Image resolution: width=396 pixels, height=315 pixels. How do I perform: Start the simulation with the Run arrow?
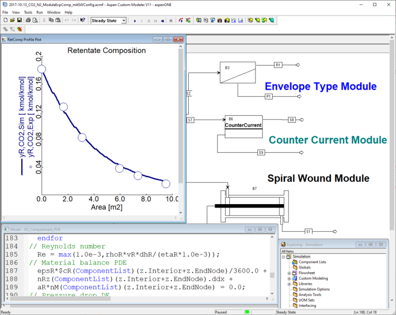pos(134,21)
